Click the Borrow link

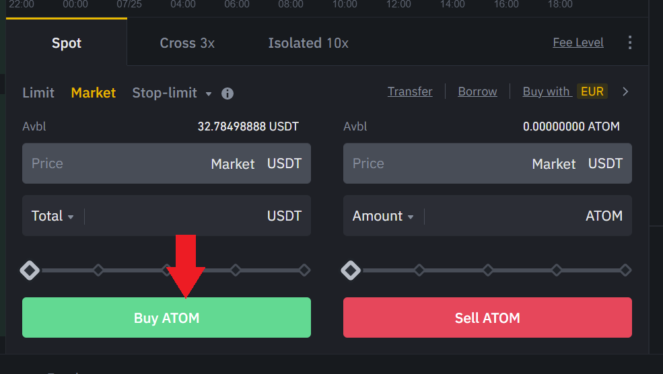(477, 91)
